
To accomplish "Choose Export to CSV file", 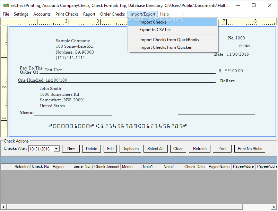I will point(172,30).
